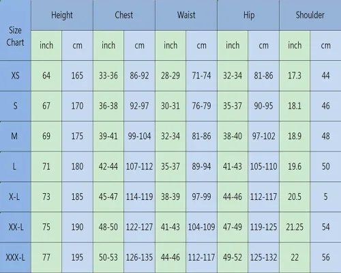Click the 104-109 waist cm cell
Image resolution: width=341 pixels, height=273 pixels.
(201, 227)
